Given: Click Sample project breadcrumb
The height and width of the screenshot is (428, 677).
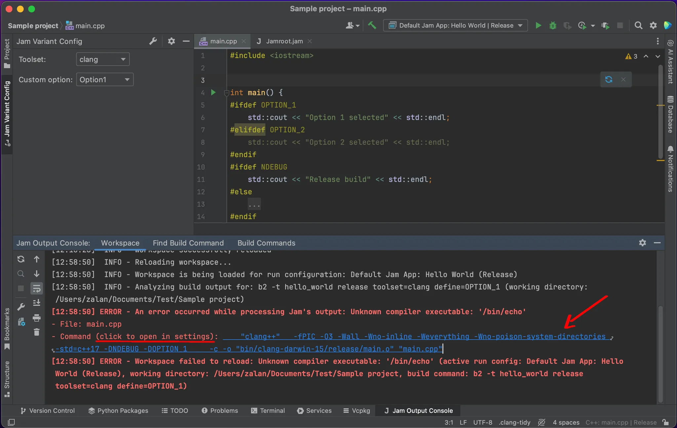Looking at the screenshot, I should tap(33, 26).
